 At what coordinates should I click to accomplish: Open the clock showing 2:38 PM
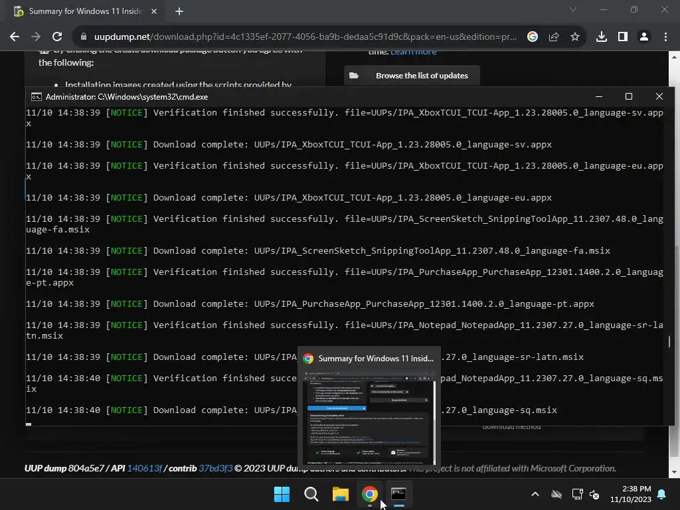[x=631, y=494]
